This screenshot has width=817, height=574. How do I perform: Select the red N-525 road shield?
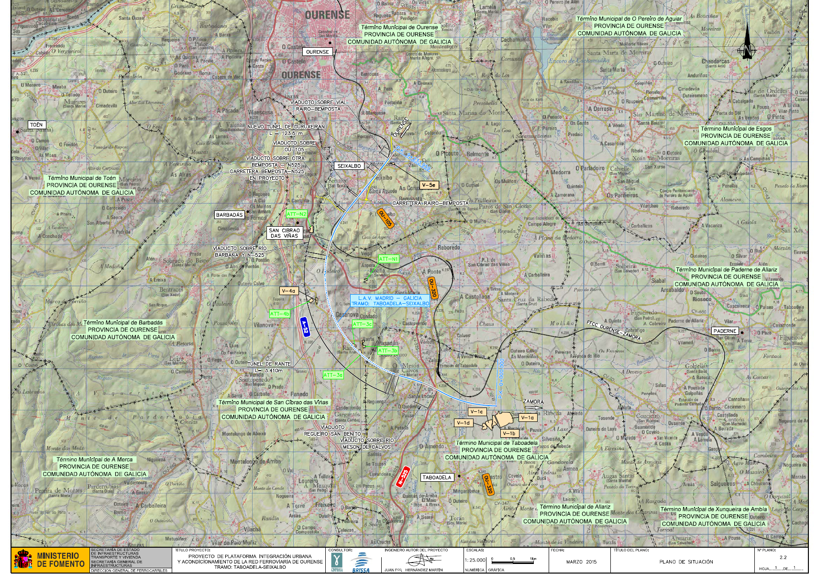pyautogui.click(x=403, y=476)
